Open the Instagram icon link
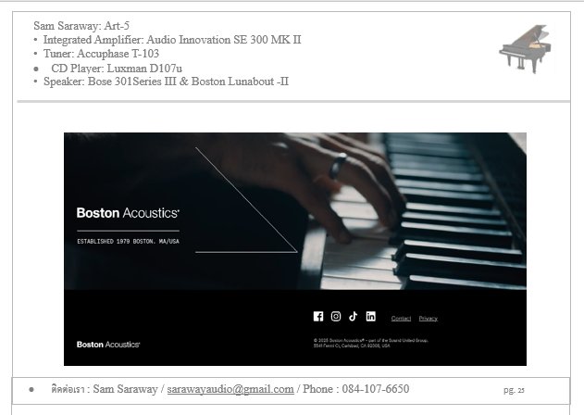Screen dimensions: 584x415 click(336, 317)
